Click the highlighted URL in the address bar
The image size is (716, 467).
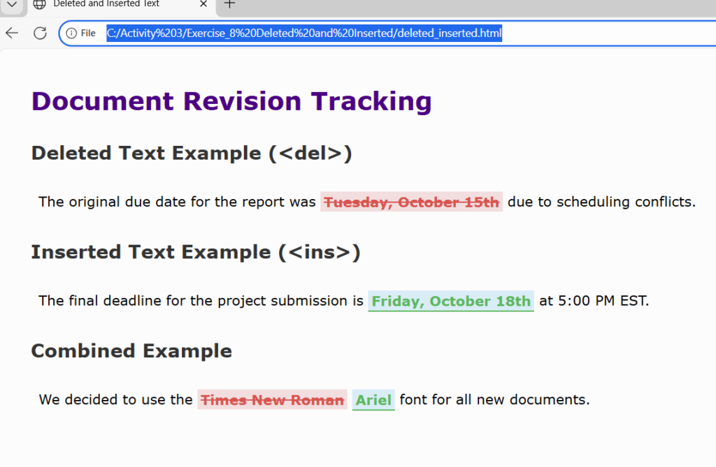[x=303, y=33]
